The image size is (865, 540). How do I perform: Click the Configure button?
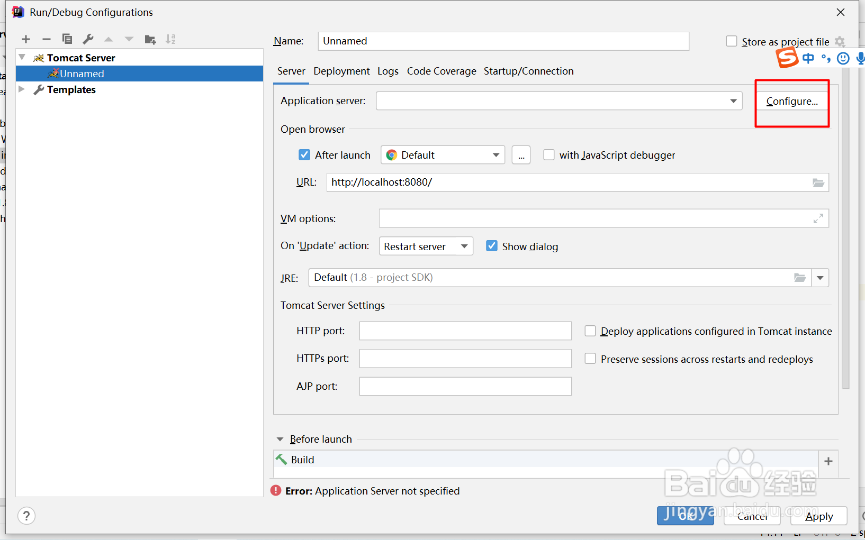(791, 101)
